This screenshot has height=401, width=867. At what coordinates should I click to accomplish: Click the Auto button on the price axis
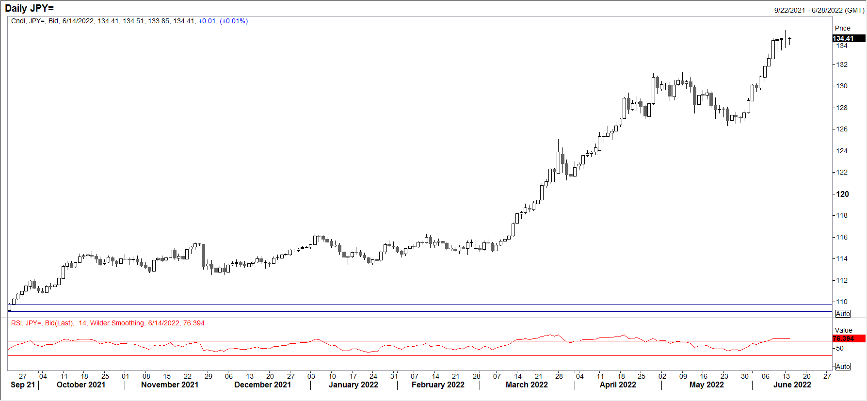tap(843, 314)
